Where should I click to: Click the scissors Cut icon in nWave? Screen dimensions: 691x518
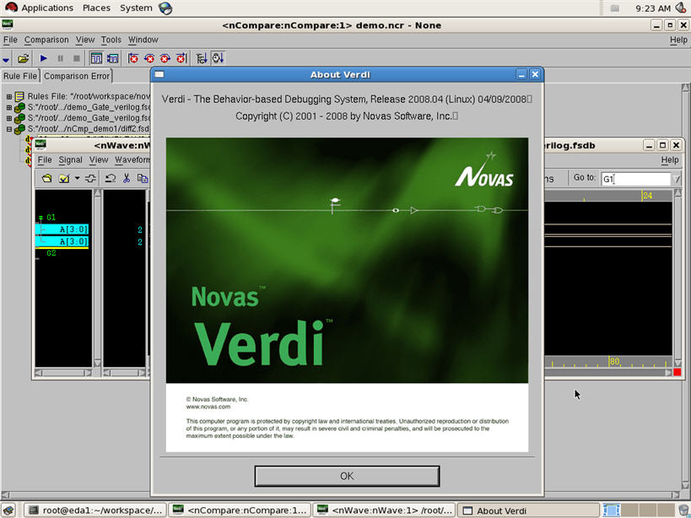127,178
